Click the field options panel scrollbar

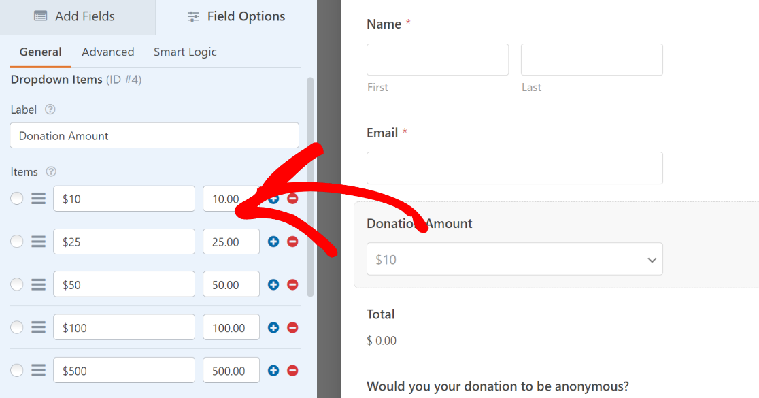click(x=311, y=185)
